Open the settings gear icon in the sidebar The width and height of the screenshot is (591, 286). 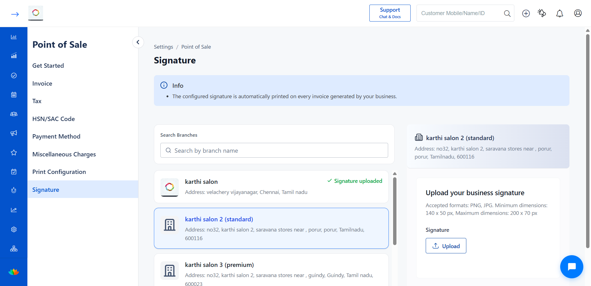(14, 229)
